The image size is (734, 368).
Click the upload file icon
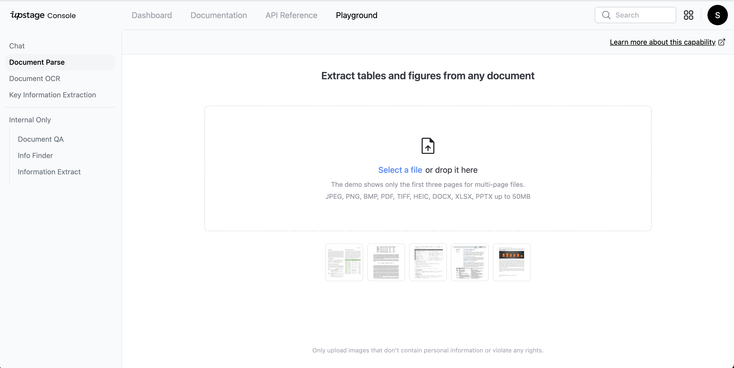(428, 146)
